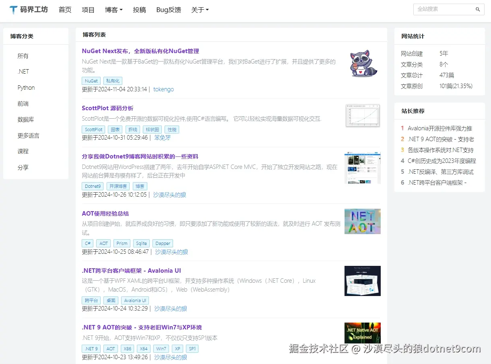Open the NuGet Next发布 article title
The width and height of the screenshot is (491, 364).
coord(140,51)
